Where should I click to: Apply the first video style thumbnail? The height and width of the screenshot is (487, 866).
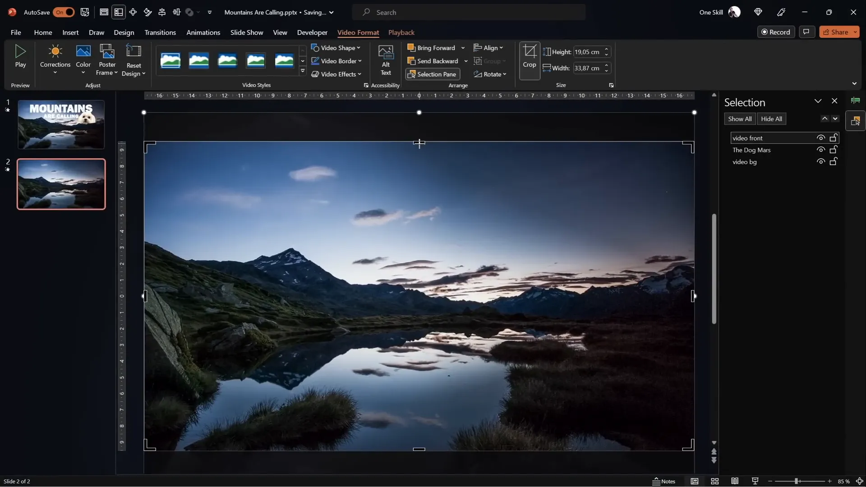click(170, 60)
